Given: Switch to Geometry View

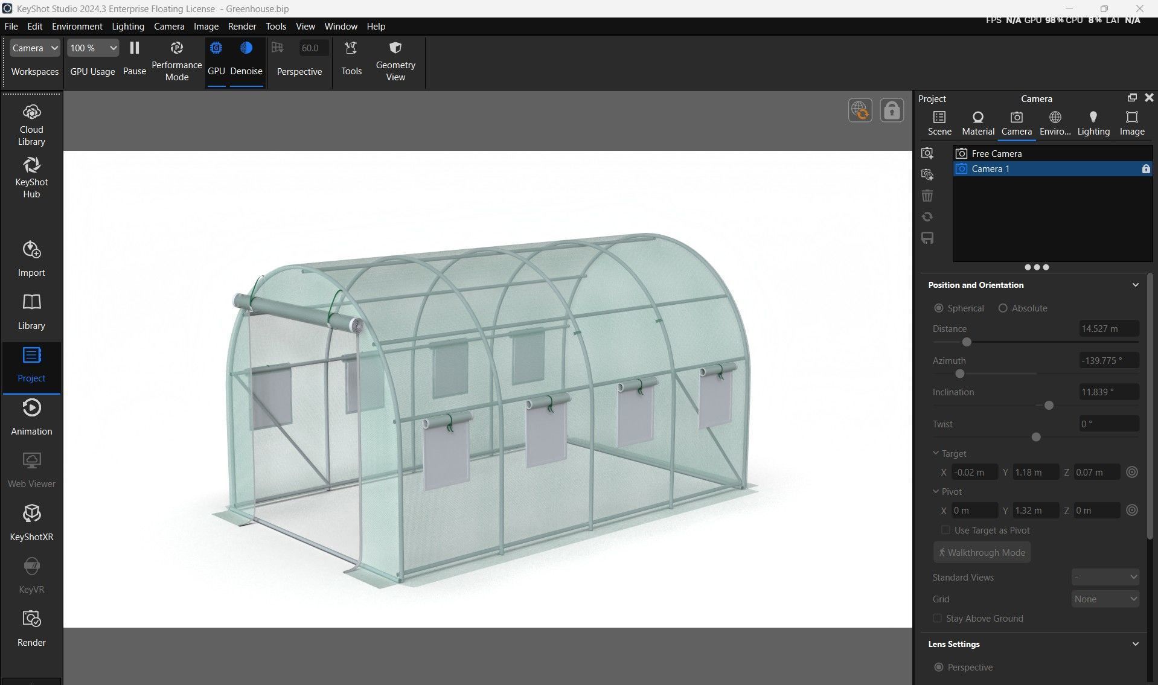Looking at the screenshot, I should 395,62.
